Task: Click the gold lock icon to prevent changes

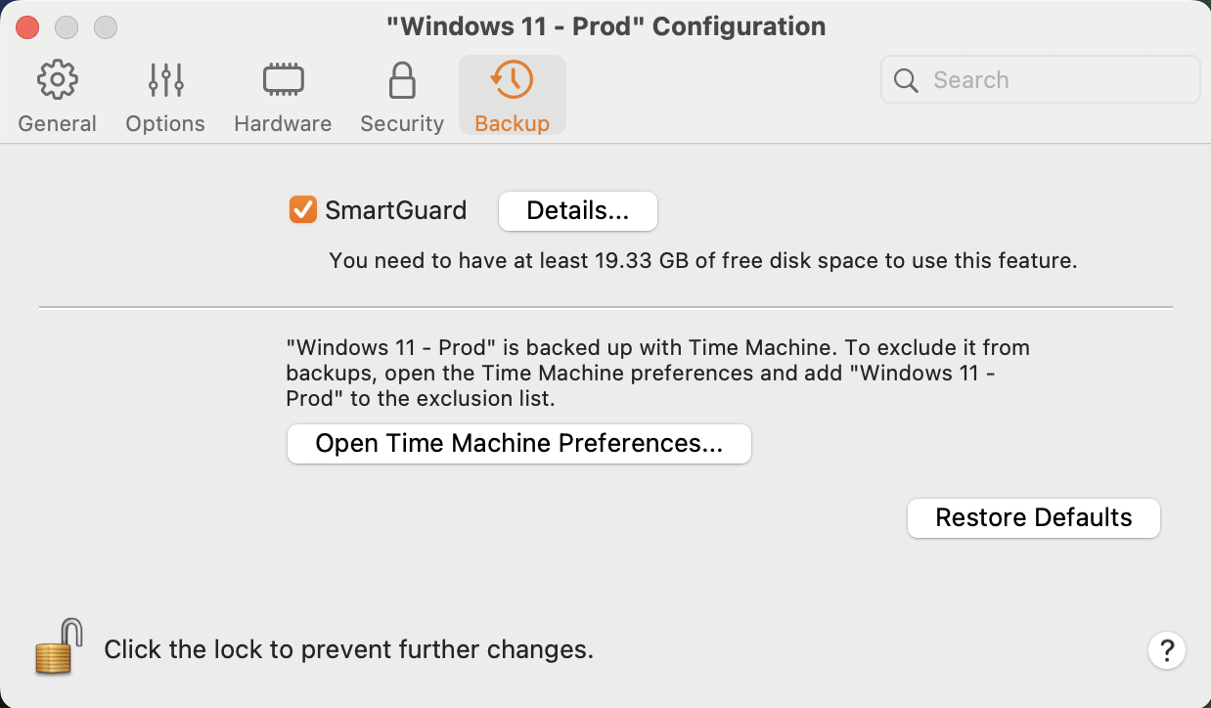Action: (57, 646)
